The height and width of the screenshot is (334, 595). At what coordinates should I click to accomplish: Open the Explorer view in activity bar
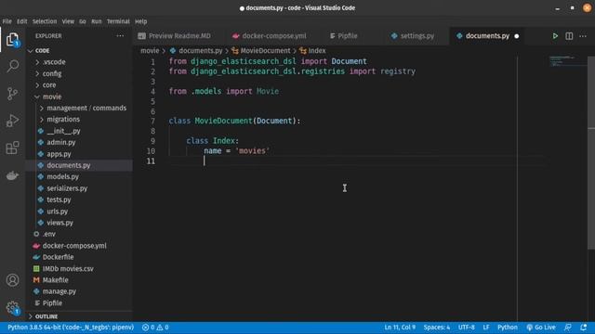click(x=12, y=39)
